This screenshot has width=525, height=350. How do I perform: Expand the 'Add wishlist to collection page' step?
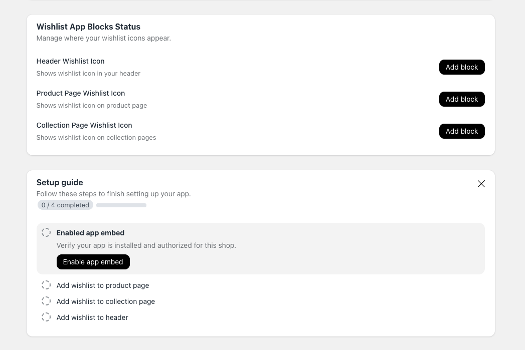click(x=106, y=301)
